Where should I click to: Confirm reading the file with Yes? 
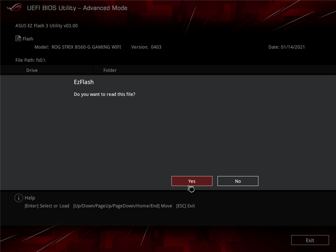192,181
